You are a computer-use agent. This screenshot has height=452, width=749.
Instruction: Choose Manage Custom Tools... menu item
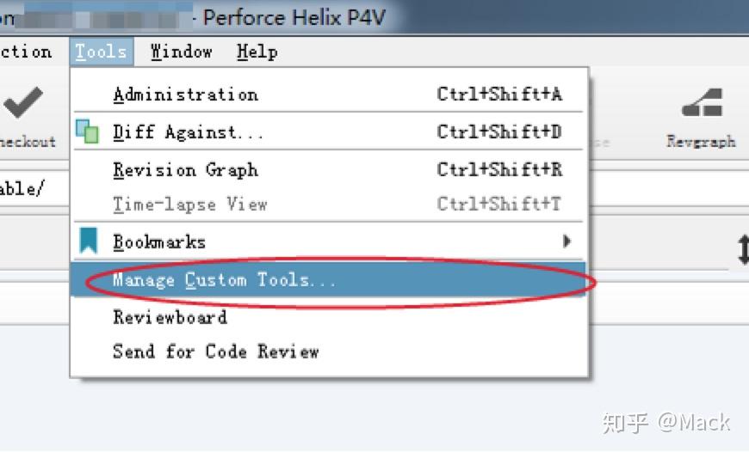click(224, 280)
